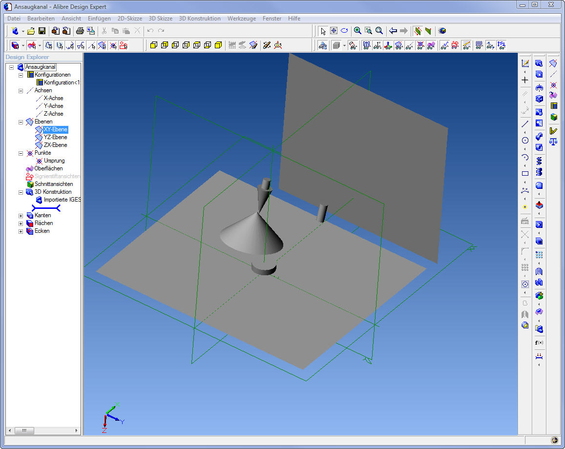Collapse the 3D Konstruktion node

tap(21, 192)
